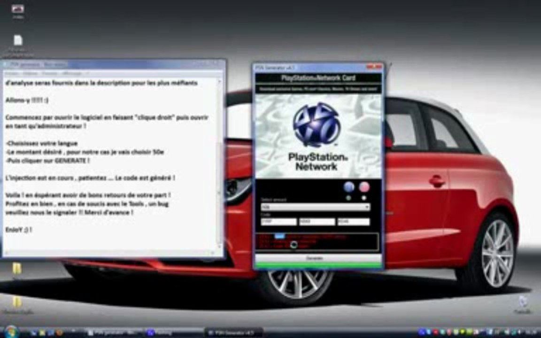Click the line "Allons-y !!!!! :)" in Notepad
This screenshot has width=541, height=338.
tap(27, 100)
